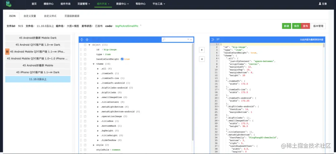Click the collapse all fields icon in tree editor
Image resolution: width=336 pixels, height=154 pixels.
(87, 40)
